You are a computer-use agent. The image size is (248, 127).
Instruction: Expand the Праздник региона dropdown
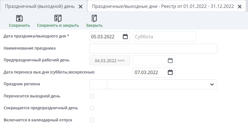211,84
